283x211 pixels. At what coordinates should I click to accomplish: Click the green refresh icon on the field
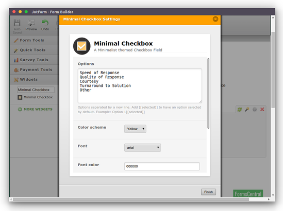pyautogui.click(x=240, y=110)
